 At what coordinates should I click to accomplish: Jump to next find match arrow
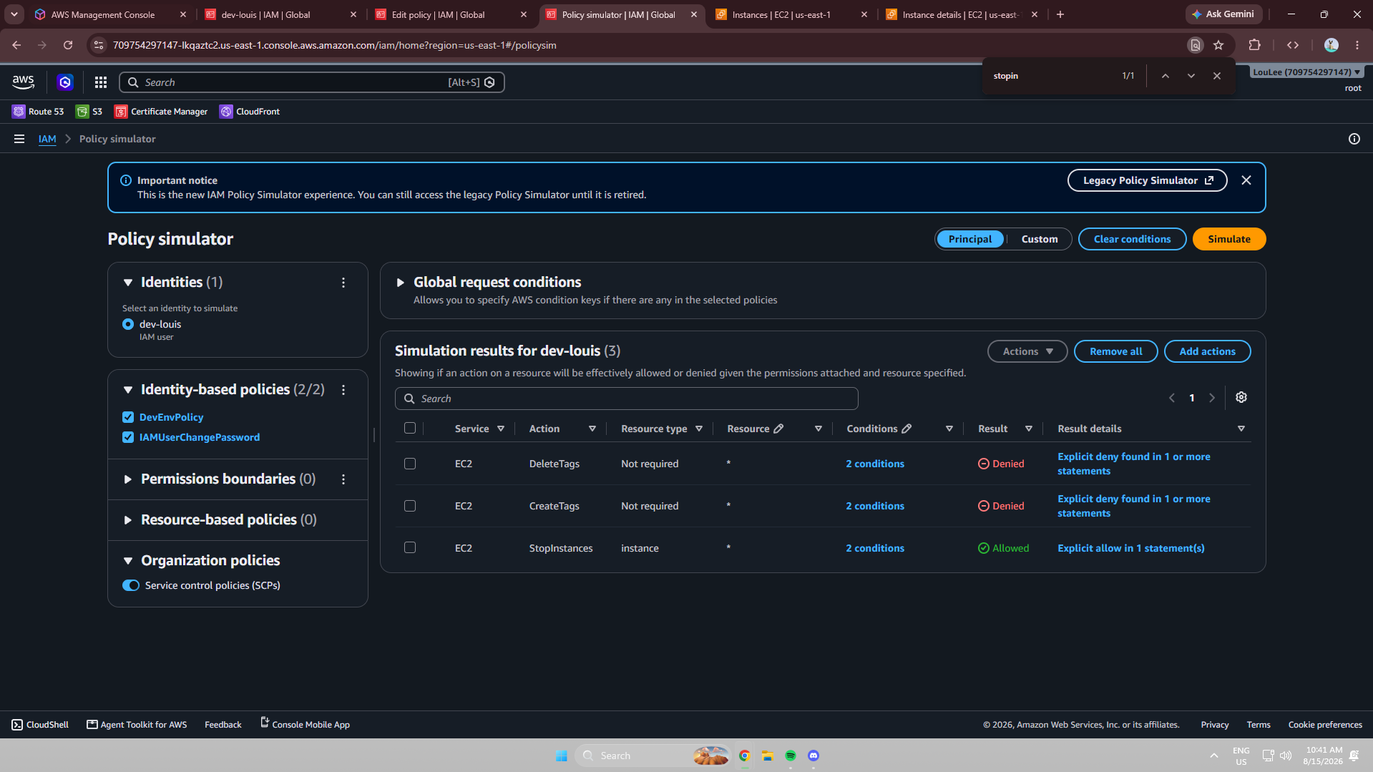[x=1191, y=76]
